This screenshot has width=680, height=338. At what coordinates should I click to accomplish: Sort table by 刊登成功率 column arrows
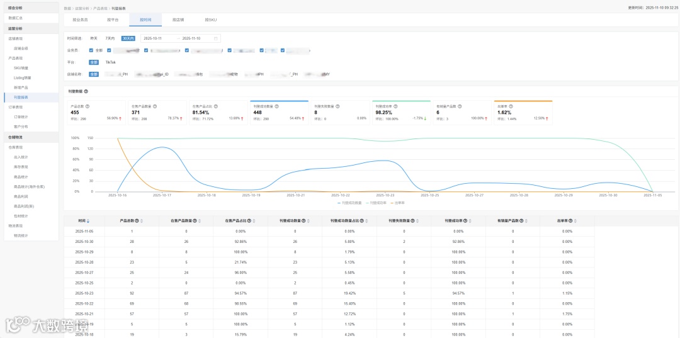470,221
